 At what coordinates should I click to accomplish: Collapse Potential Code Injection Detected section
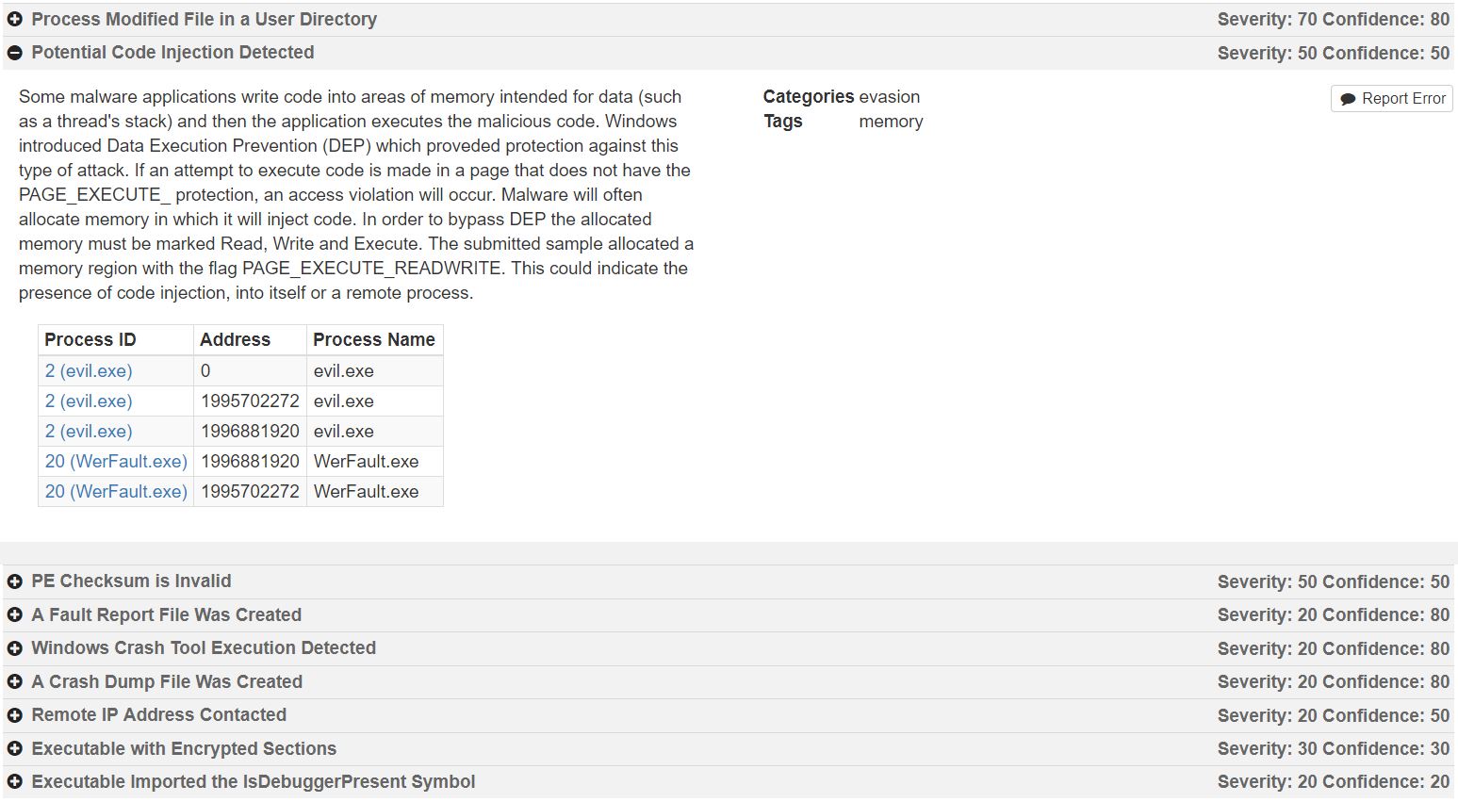pos(15,53)
